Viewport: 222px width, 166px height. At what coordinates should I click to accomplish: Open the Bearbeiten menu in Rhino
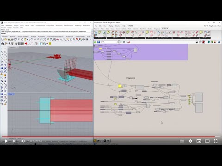pyautogui.click(x=9, y=25)
